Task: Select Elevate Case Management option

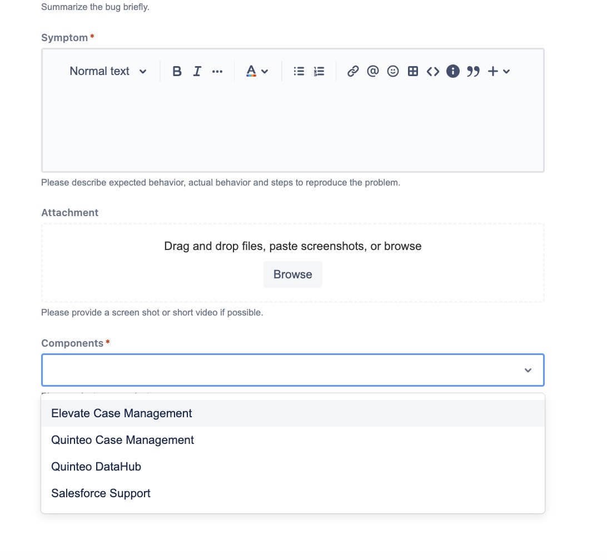Action: [x=292, y=413]
